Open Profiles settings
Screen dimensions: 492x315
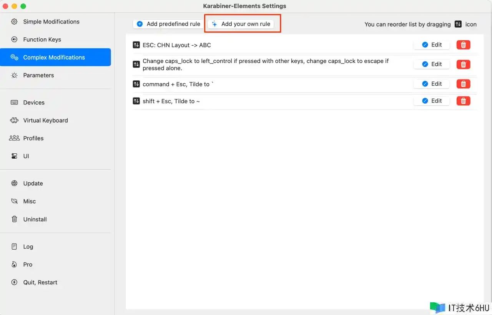[x=33, y=138]
